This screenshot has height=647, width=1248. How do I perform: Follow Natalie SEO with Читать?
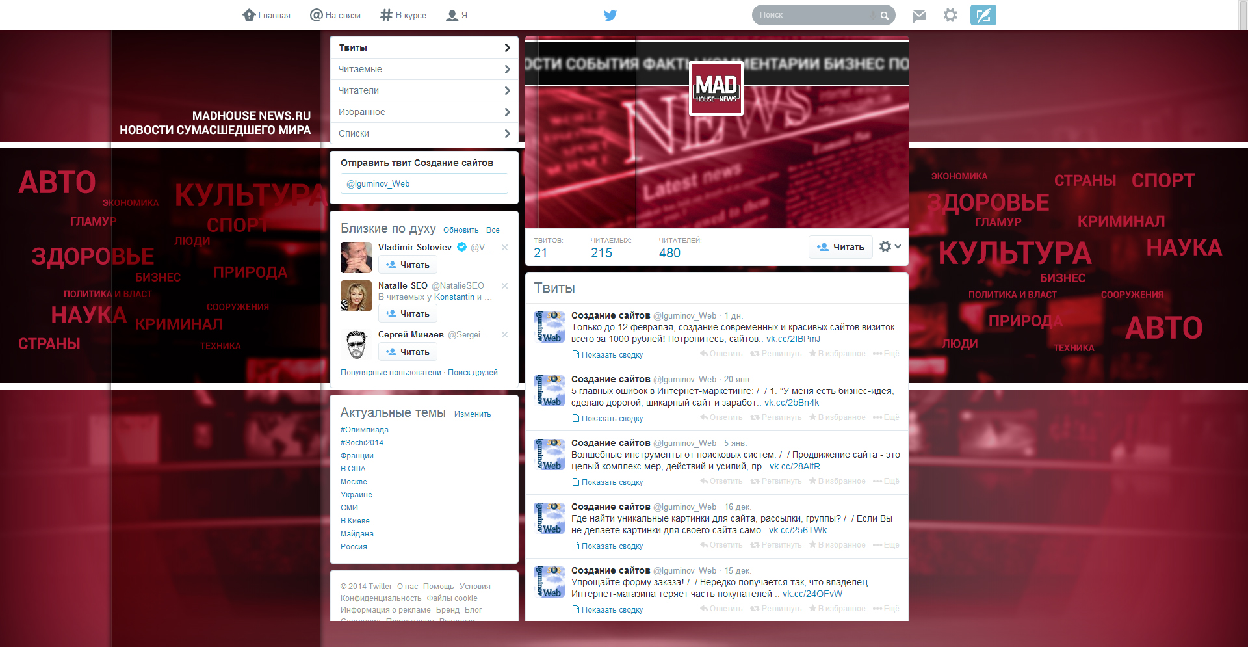(408, 313)
